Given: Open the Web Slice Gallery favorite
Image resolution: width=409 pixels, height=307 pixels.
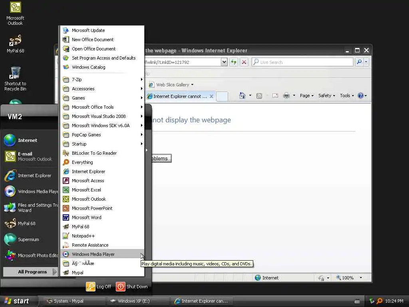Looking at the screenshot, I should coord(171,85).
